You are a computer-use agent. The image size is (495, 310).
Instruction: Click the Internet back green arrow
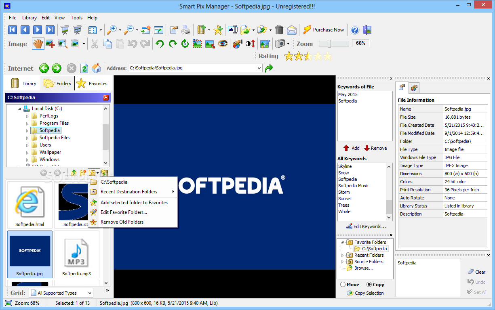pos(44,68)
